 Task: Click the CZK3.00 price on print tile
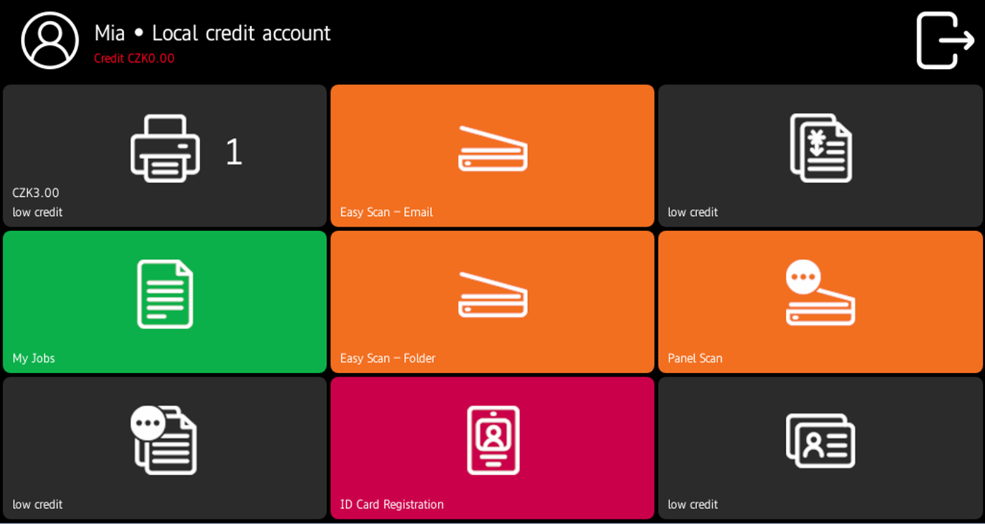click(36, 193)
